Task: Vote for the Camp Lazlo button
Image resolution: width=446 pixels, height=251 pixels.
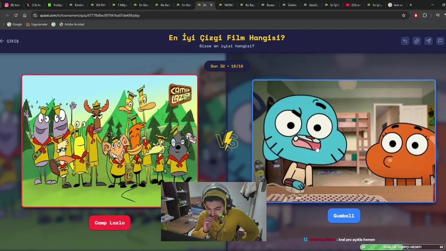Action: coord(110,223)
